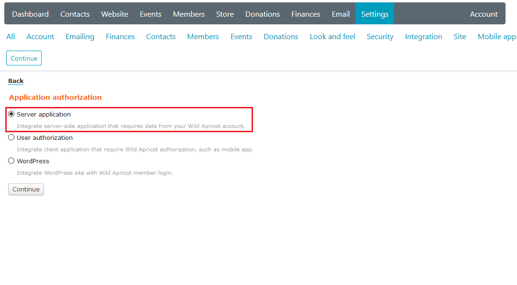Open the Members menu
This screenshot has width=517, height=285.
188,13
